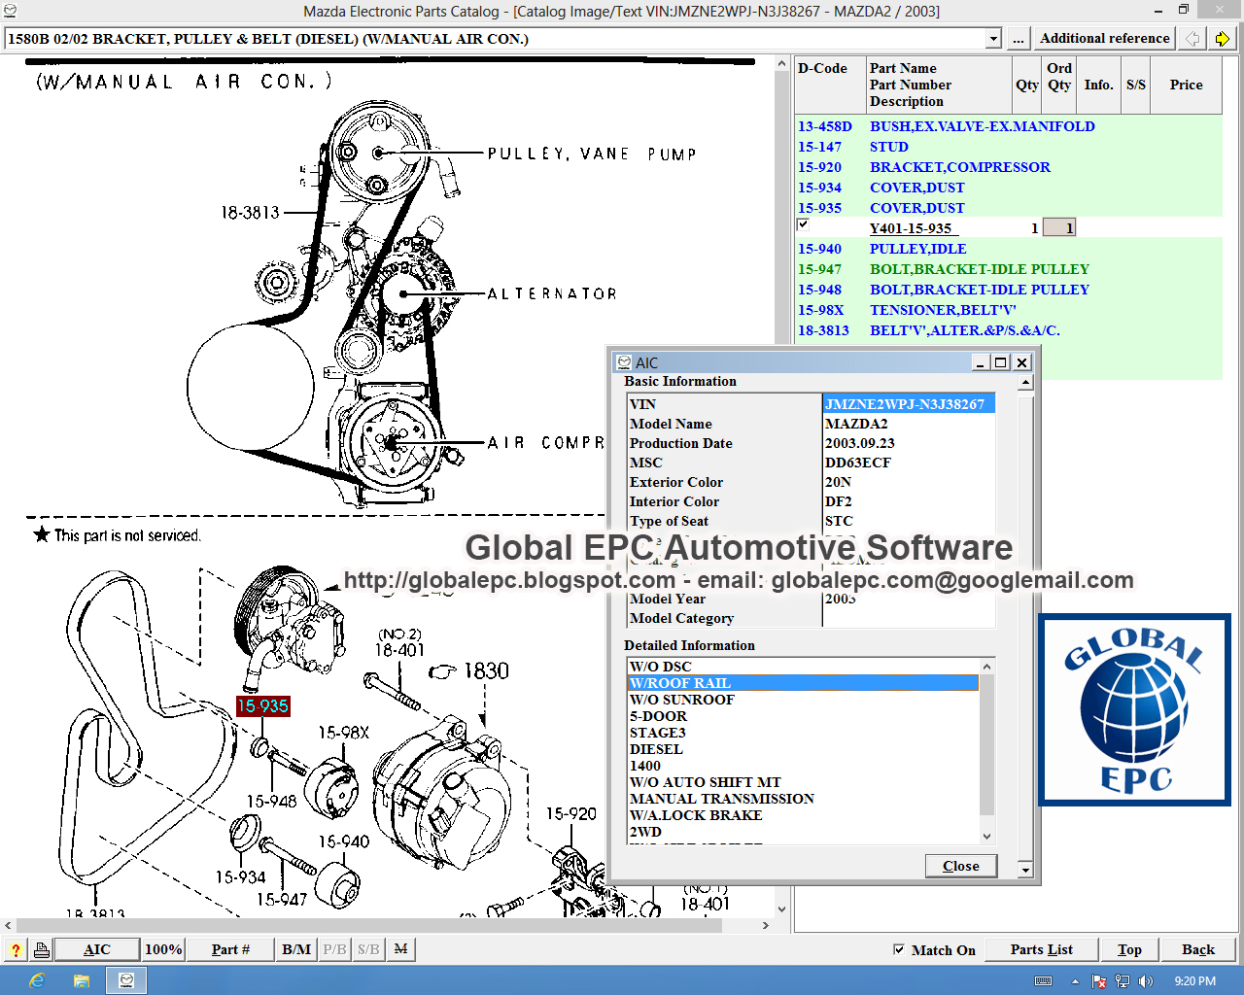Click the Ord Qty field showing 1
Screen dimensions: 1244x995
pos(1059,228)
